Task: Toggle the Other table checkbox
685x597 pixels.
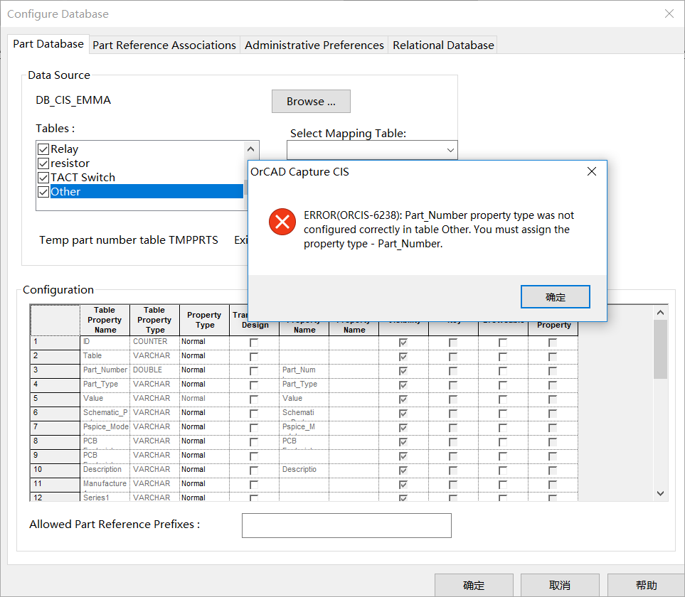Action: coord(43,192)
